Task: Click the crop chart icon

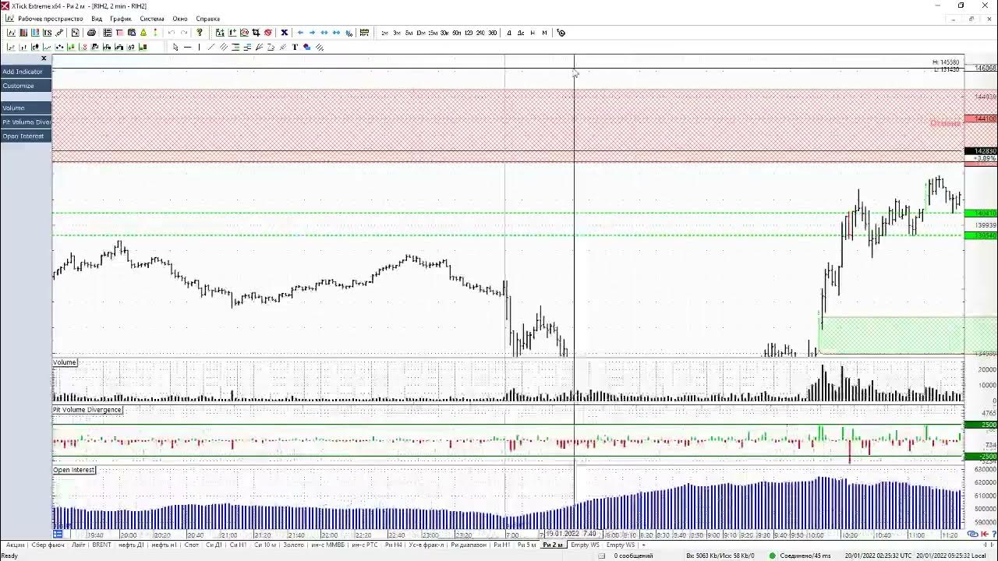Action: tap(256, 33)
